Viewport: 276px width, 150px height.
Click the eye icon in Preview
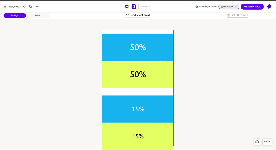click(222, 6)
